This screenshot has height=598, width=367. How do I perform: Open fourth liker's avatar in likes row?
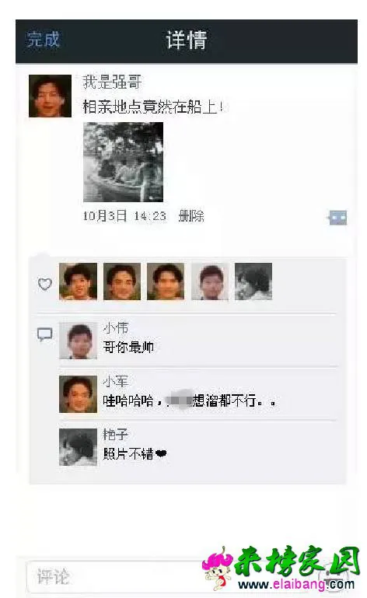210,282
